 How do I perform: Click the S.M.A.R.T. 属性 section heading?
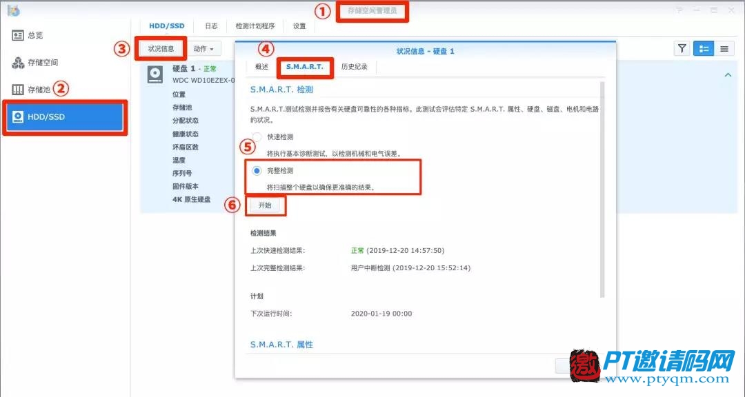tap(281, 345)
